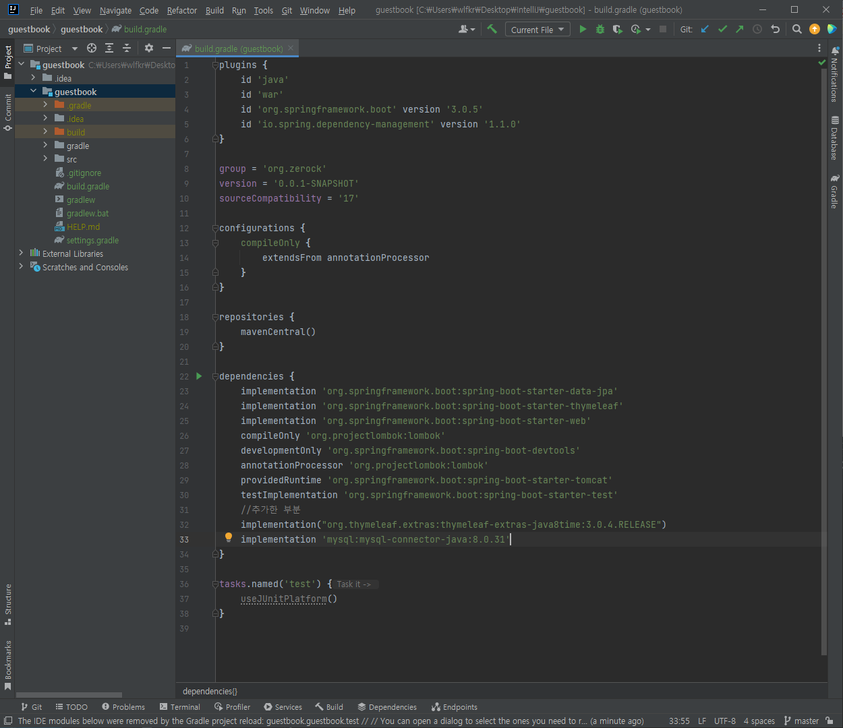Collapse the nested guestbook folder
Viewport: 843px width, 728px height.
(x=33, y=91)
